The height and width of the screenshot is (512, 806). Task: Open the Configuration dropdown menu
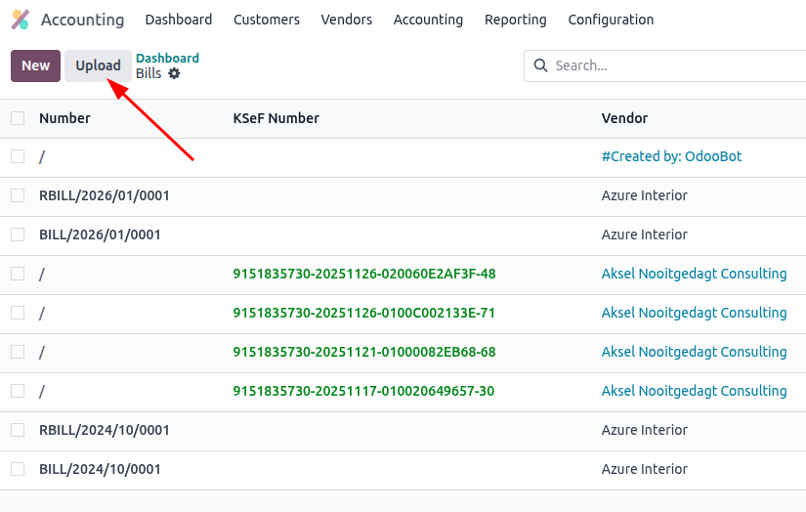click(x=611, y=20)
